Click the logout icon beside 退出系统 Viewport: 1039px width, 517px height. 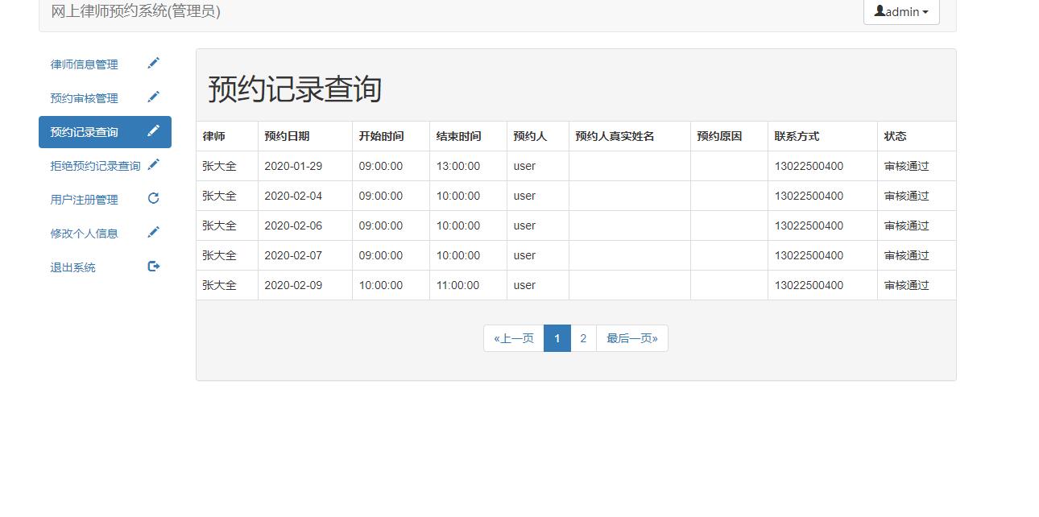[x=153, y=267]
